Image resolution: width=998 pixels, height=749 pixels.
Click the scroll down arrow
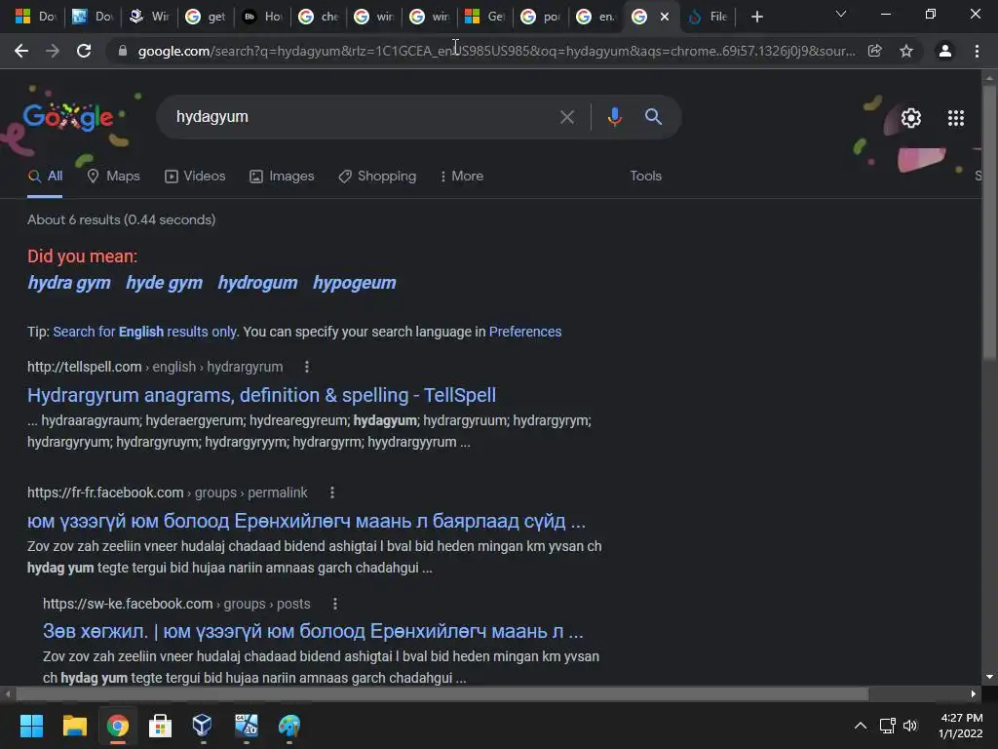(x=989, y=677)
